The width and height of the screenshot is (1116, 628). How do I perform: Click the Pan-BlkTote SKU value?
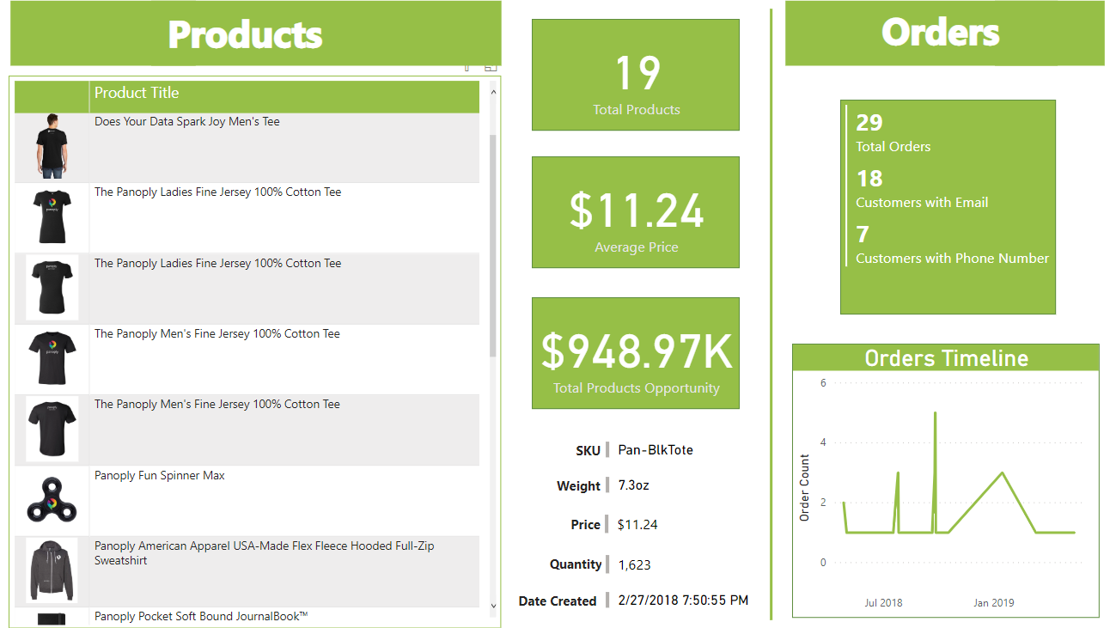(x=656, y=450)
